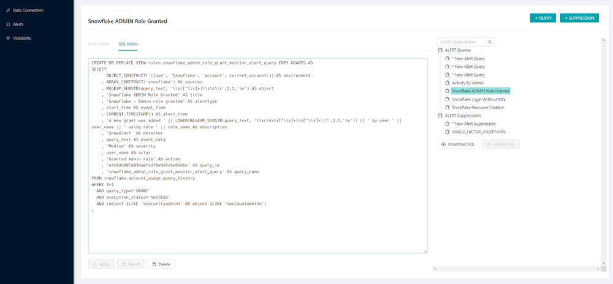Click the search magnifier icon beside ALERT Query Name

tap(490, 42)
